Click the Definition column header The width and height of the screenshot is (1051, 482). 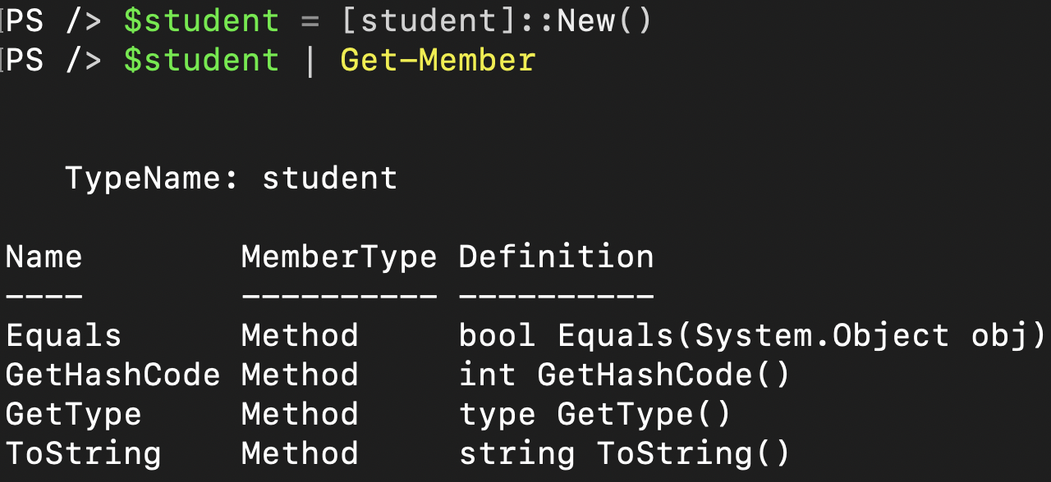click(556, 257)
